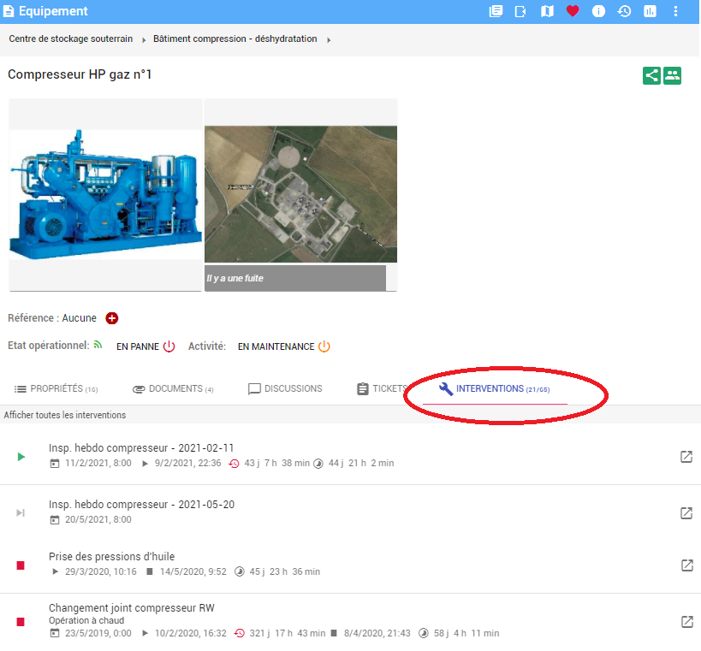Open 'Insp. hebdo compresseur - 2021-02-11' intervention

[141, 448]
